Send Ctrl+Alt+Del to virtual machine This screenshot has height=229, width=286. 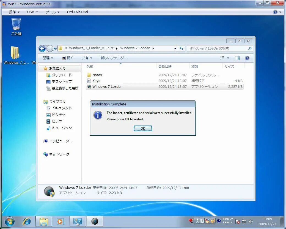(x=77, y=12)
